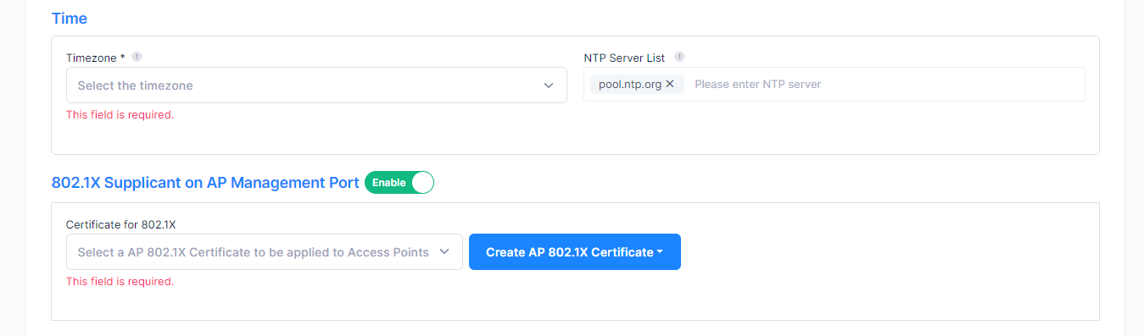Toggle the 802.1X Supplicant Enable switch

(x=399, y=183)
